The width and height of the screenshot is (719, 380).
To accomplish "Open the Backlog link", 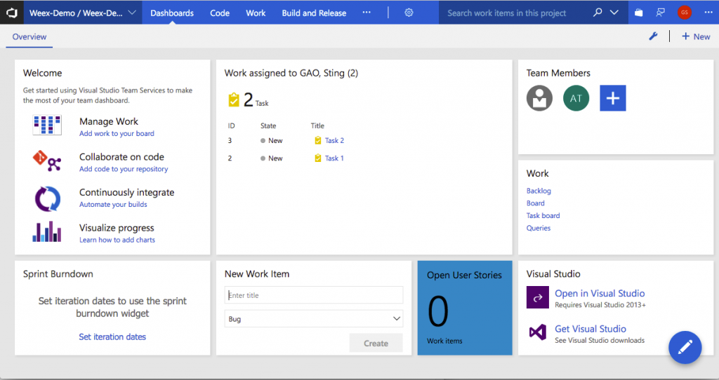I will [x=539, y=191].
